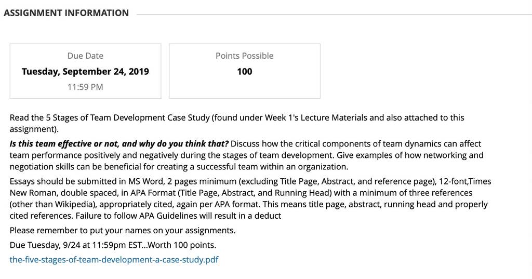The width and height of the screenshot is (532, 279).
Task: Click the Due Tuesday, 9/24 at 11:59pm EST line
Action: pyautogui.click(x=113, y=245)
